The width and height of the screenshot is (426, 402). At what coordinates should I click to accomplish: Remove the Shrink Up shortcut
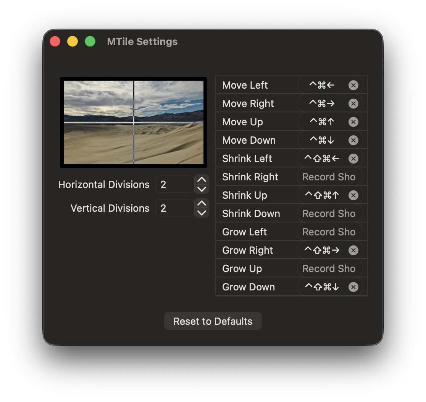353,195
